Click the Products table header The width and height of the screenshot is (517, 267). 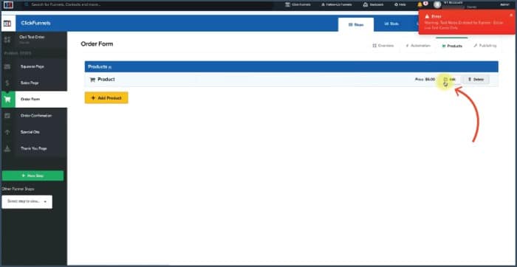tap(292, 67)
